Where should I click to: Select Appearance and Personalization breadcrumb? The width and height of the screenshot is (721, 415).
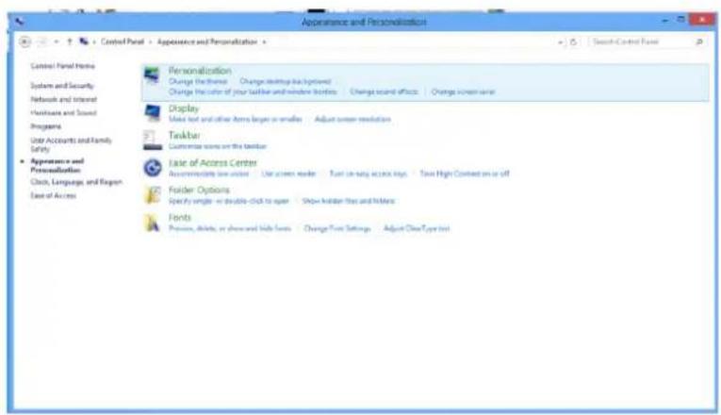207,41
